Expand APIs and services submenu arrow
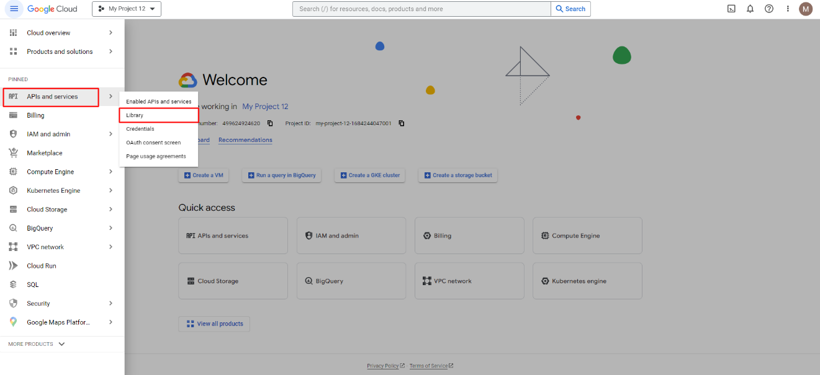This screenshot has width=820, height=375. 111,97
